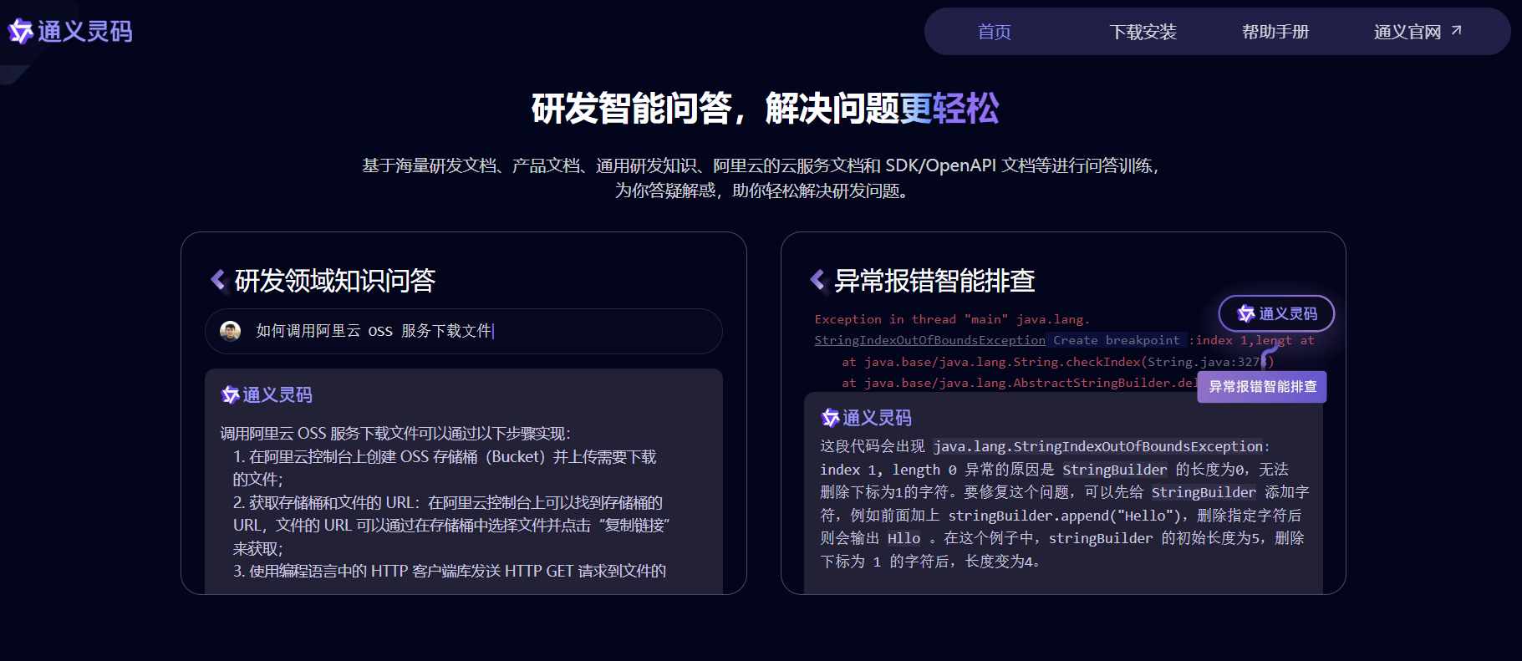This screenshot has height=661, width=1522.
Task: Click step 1 about creating an OSS 存储桶
Action: [445, 468]
